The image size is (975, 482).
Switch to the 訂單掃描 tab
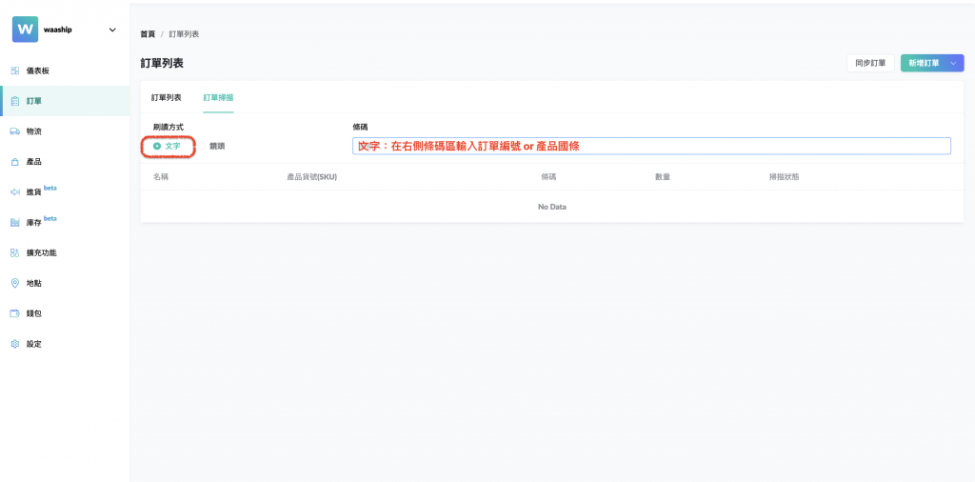tap(218, 97)
